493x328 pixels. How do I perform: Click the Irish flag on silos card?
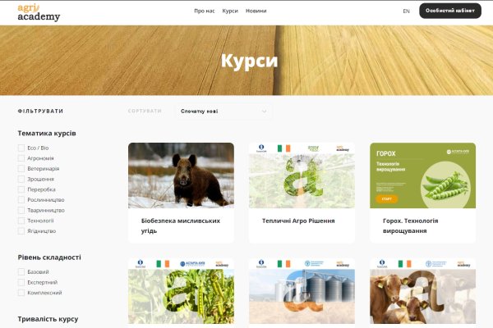pos(284,264)
